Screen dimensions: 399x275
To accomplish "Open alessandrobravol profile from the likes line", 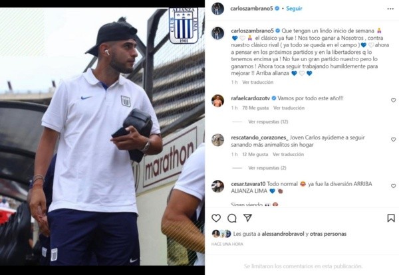I will (283, 234).
